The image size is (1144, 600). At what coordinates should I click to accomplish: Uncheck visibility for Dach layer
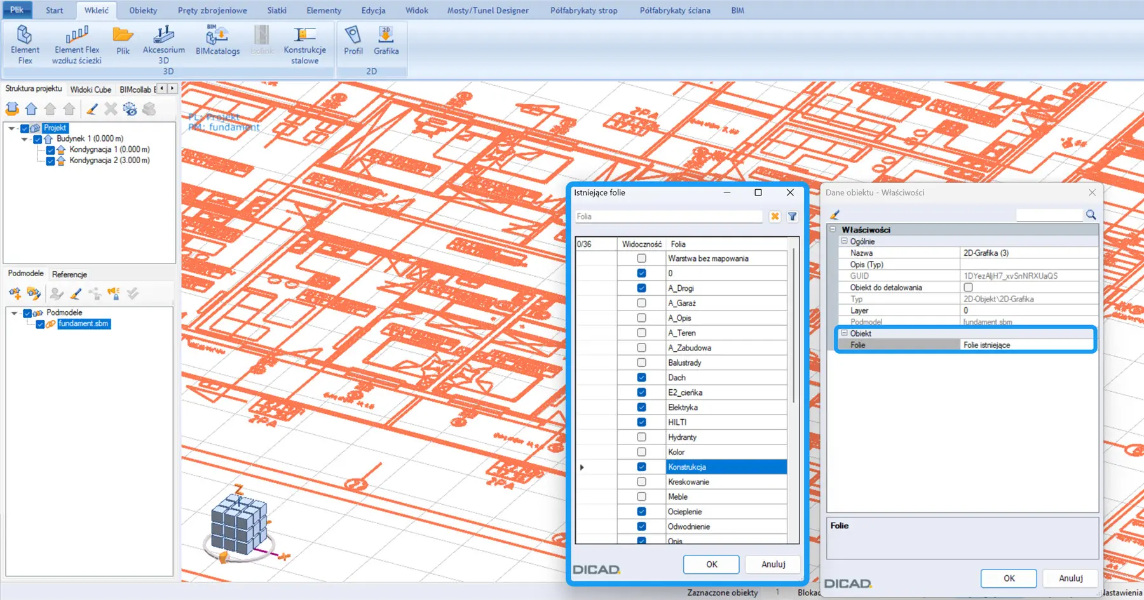pyautogui.click(x=641, y=377)
